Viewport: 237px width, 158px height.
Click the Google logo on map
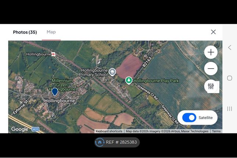click(19, 129)
